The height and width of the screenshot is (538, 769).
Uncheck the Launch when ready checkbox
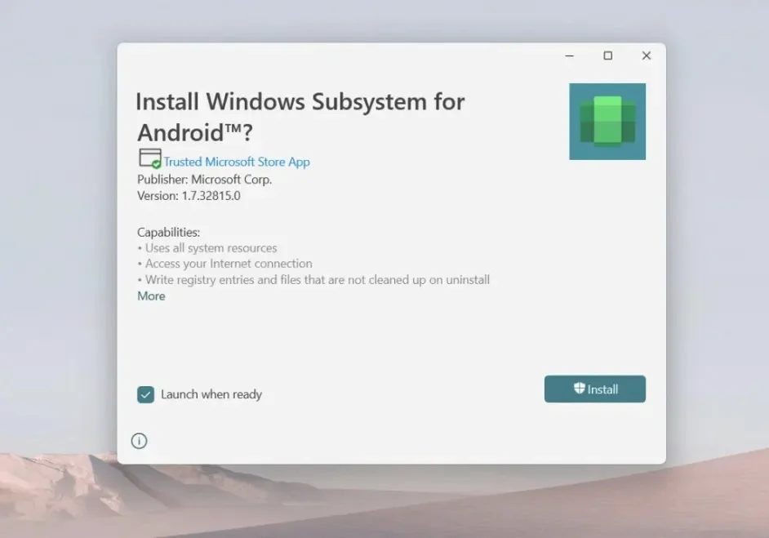pos(145,394)
